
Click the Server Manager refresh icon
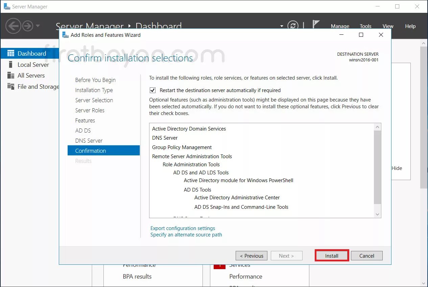293,26
